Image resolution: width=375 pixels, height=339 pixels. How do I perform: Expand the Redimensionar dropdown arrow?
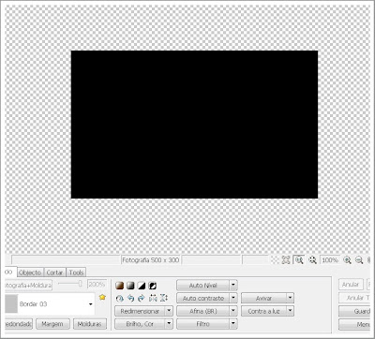coord(169,311)
